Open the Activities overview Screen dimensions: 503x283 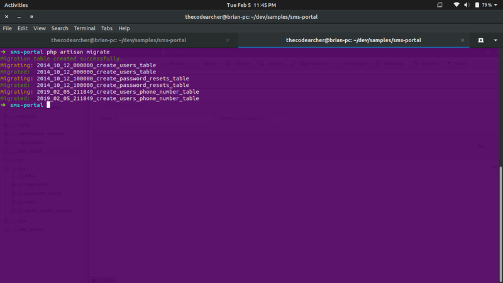coord(16,5)
